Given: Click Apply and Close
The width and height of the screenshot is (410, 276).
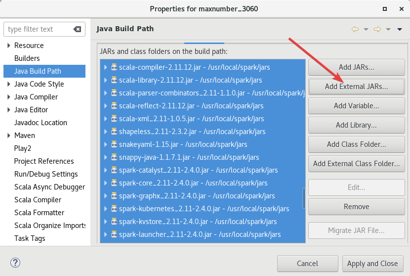Looking at the screenshot, I should [372, 264].
